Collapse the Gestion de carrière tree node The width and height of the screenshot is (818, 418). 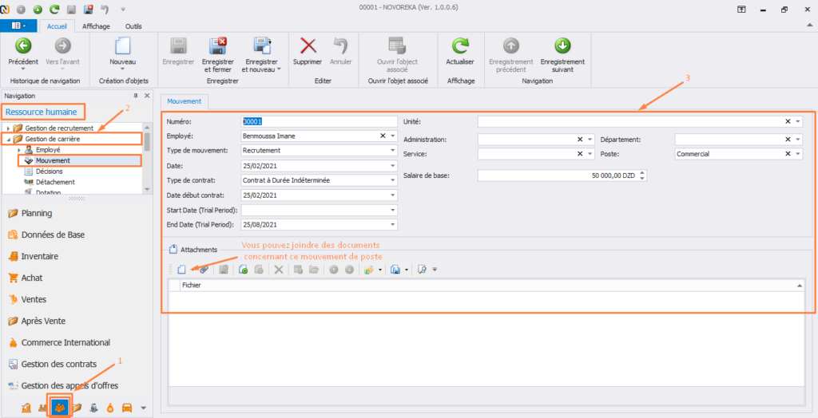[x=8, y=139]
